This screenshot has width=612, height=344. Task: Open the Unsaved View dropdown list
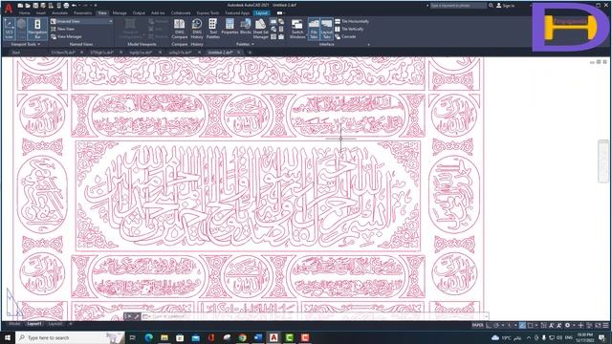tap(81, 21)
